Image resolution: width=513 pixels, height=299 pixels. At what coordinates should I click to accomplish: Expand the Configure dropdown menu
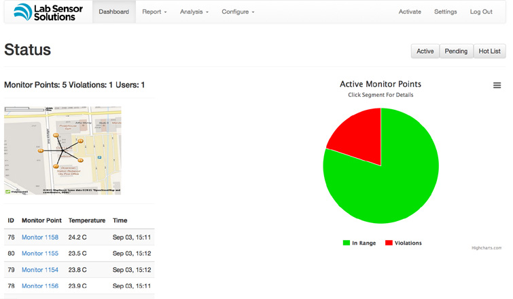238,12
